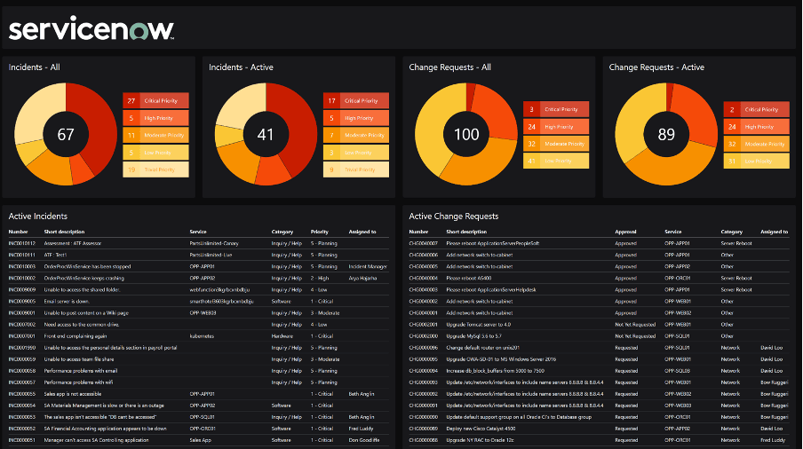Select Trivial Priority legend in Incidents - All
This screenshot has width=803, height=449.
point(155,169)
